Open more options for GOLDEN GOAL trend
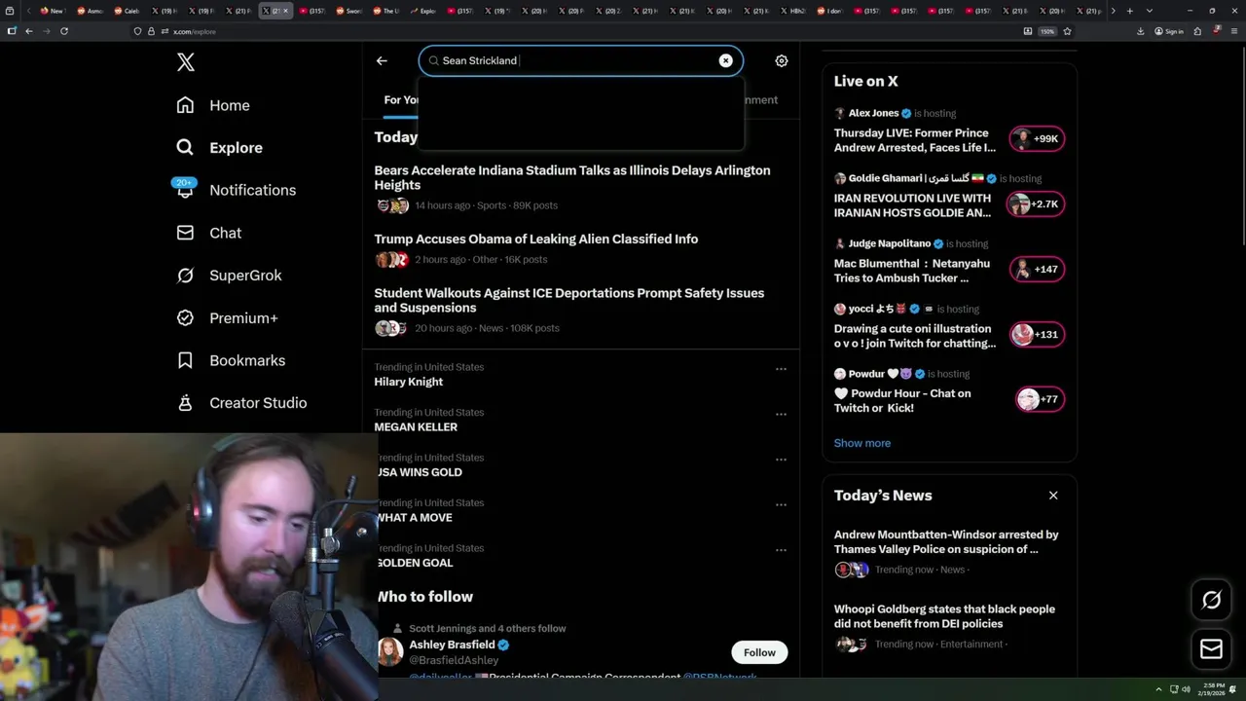This screenshot has width=1246, height=701. coord(781,550)
